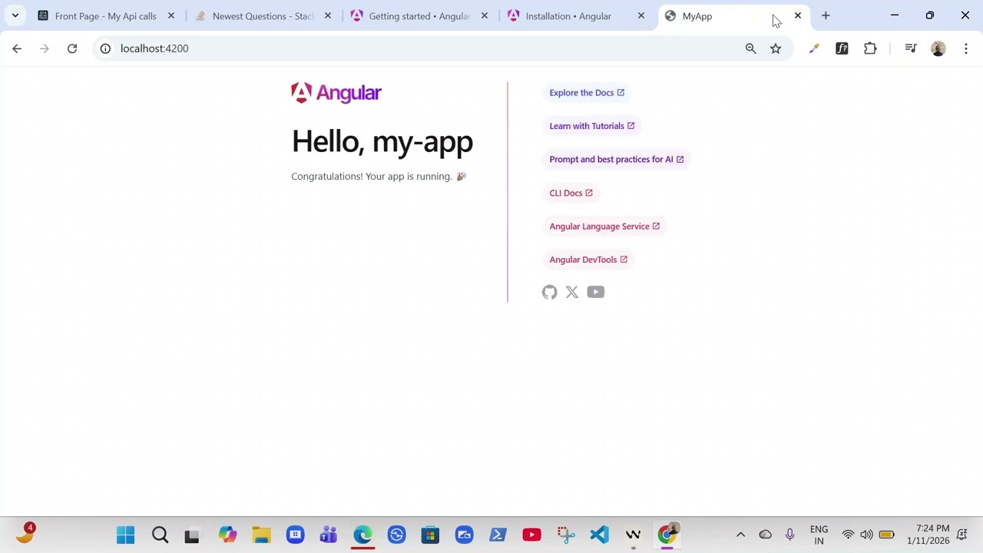
Task: Open Snipping Tool from the taskbar
Action: coord(565,535)
